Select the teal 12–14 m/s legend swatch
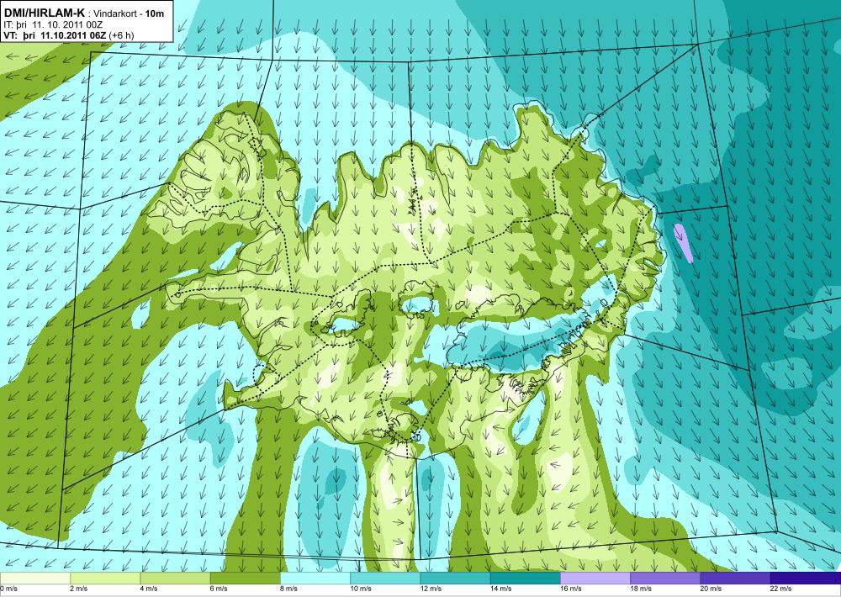The image size is (841, 597). pos(455,578)
